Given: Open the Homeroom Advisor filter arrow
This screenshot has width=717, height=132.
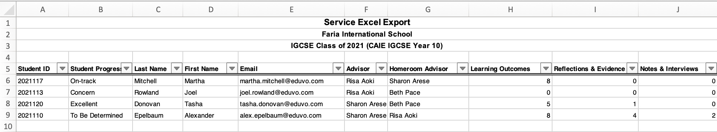Looking at the screenshot, I should (x=463, y=69).
